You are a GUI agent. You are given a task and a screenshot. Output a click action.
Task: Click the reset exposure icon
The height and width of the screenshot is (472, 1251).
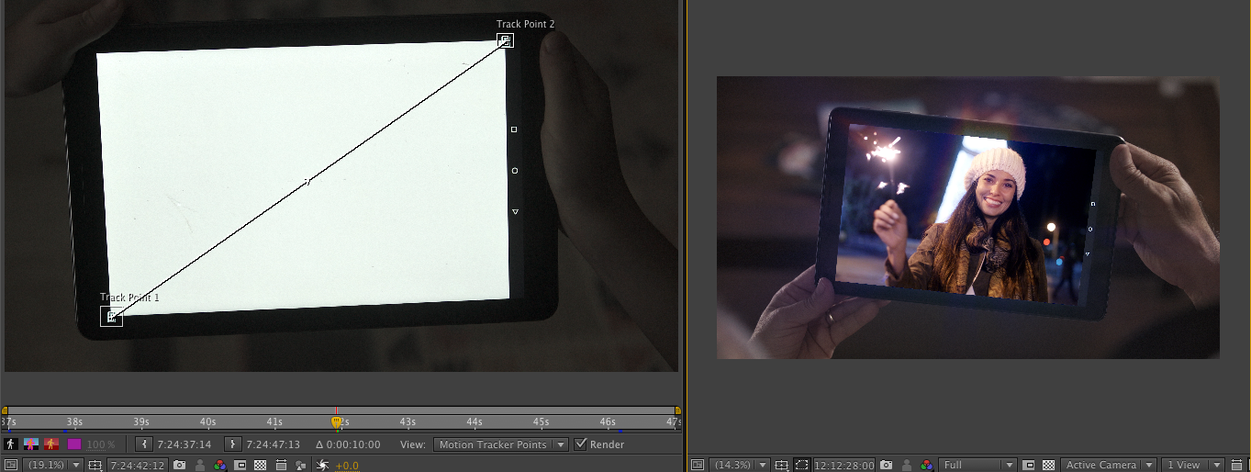tap(322, 466)
